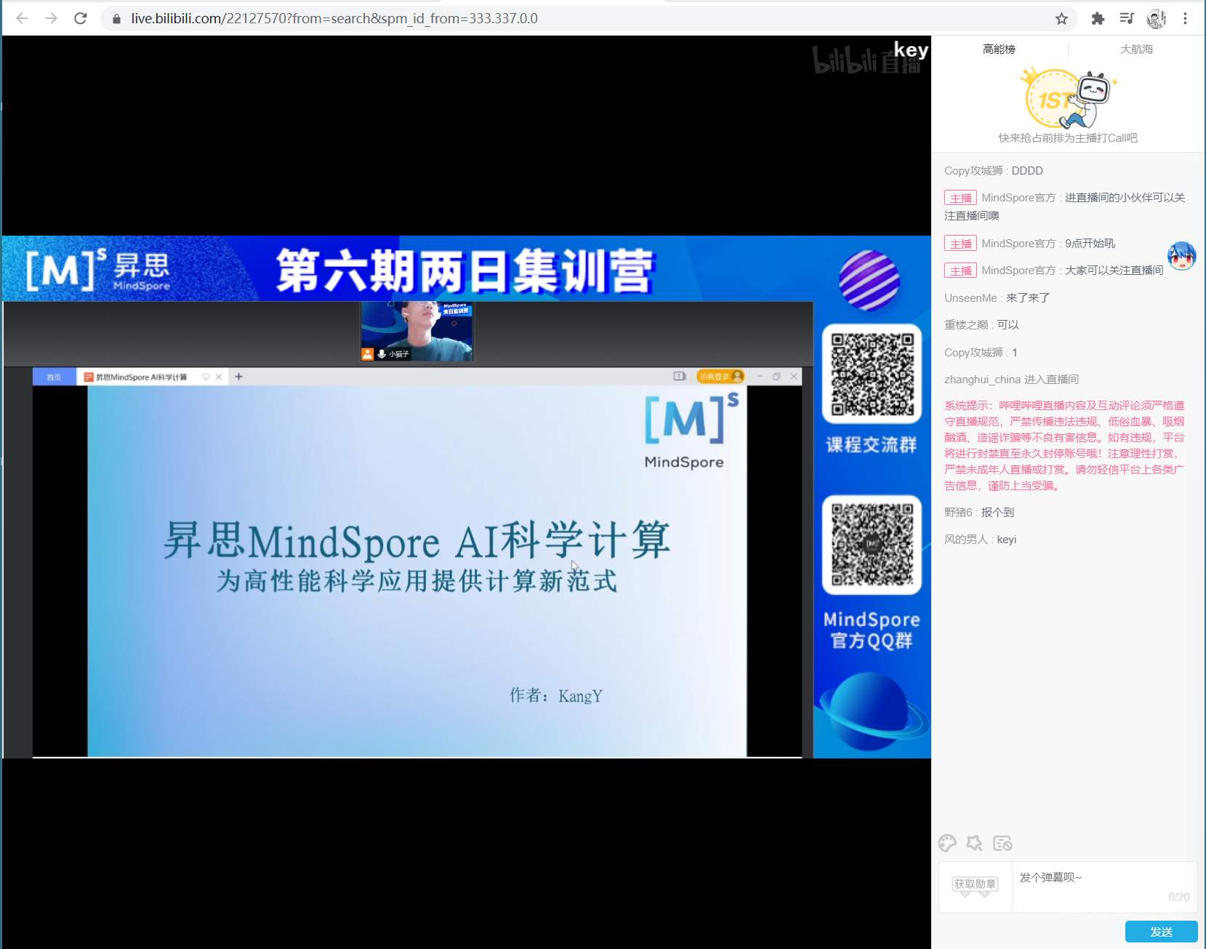Click the 0/20 character counter
1206x949 pixels.
pos(1179,897)
